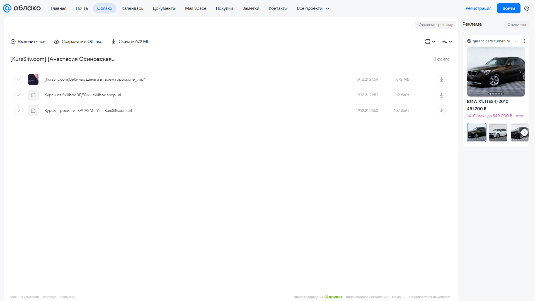Click the Войти button
The height and width of the screenshot is (301, 535).
(509, 8)
